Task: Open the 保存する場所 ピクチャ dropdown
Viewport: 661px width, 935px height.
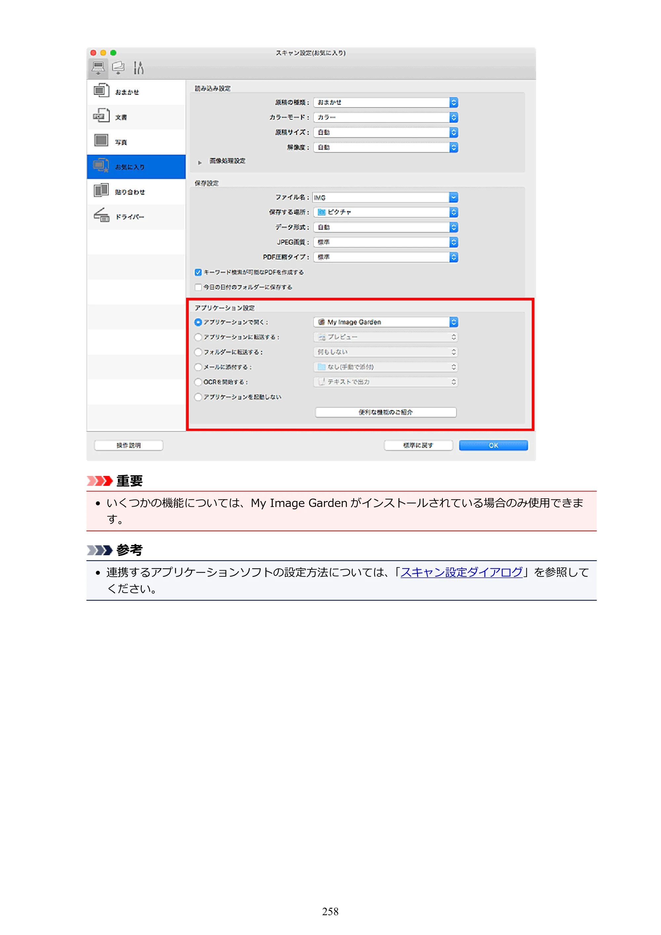Action: [385, 213]
